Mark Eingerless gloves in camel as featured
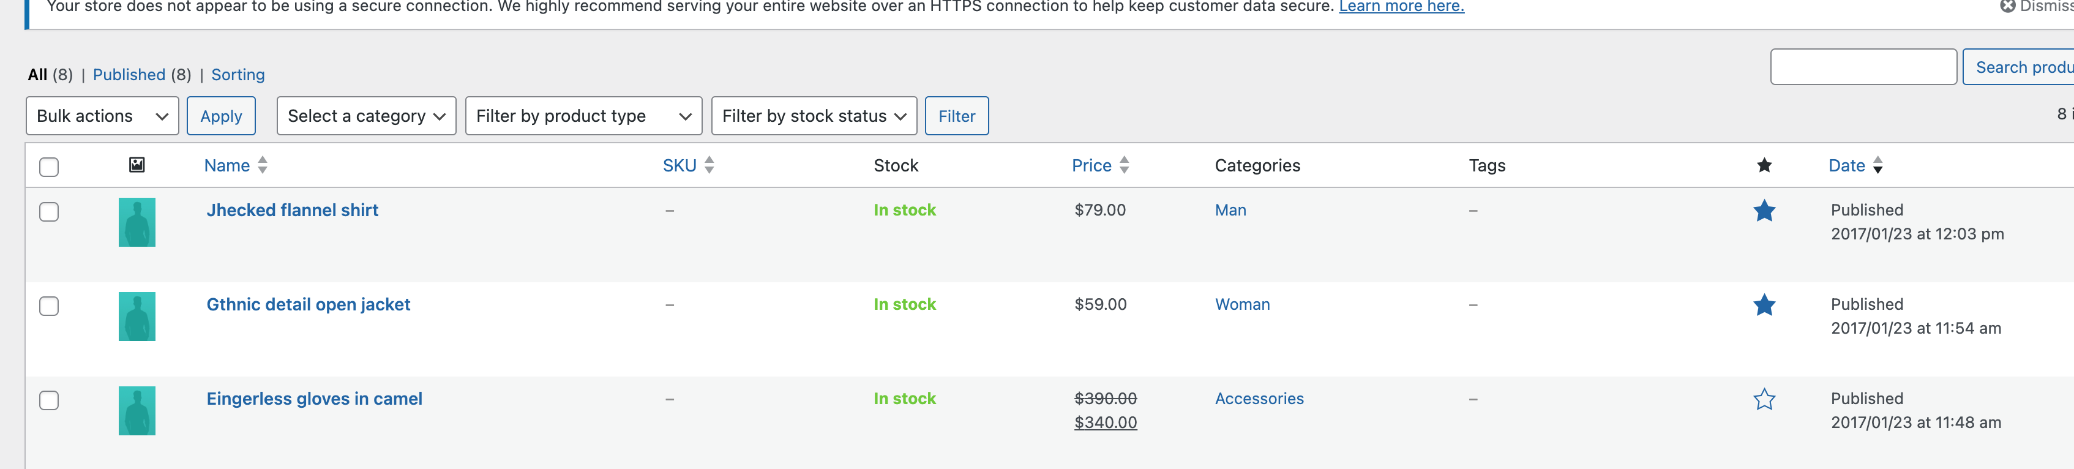The image size is (2074, 469). click(1763, 400)
